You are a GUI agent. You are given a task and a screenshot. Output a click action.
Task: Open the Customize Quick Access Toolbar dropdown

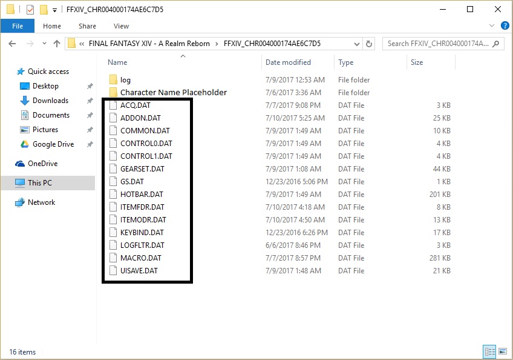54,10
